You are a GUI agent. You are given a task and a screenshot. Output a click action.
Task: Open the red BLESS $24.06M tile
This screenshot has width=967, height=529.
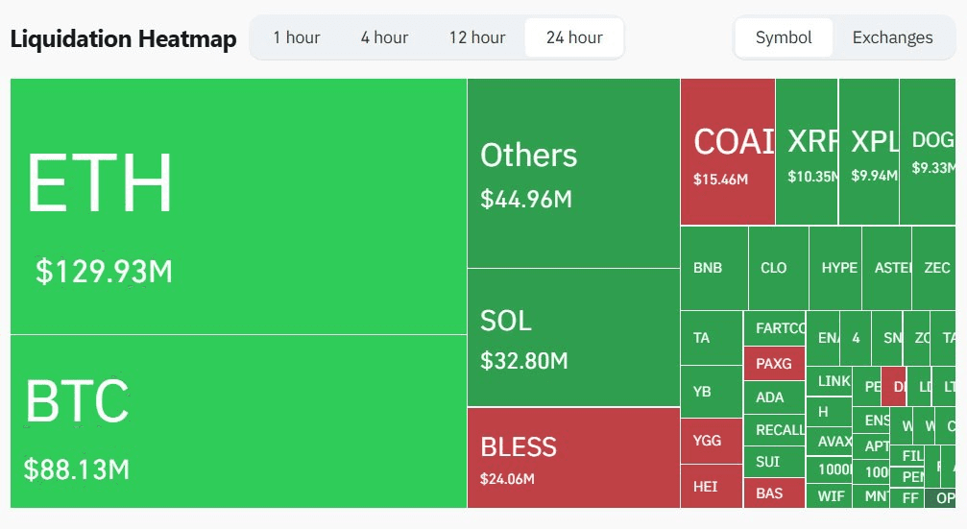(573, 457)
